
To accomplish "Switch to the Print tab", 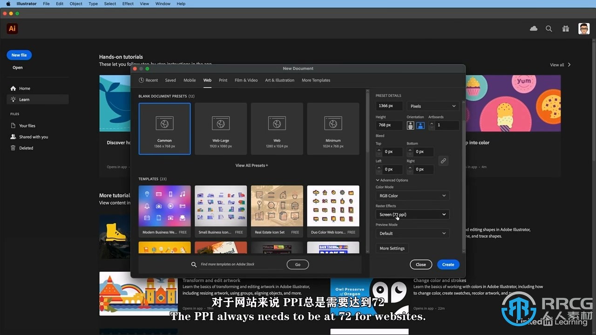I will 223,80.
